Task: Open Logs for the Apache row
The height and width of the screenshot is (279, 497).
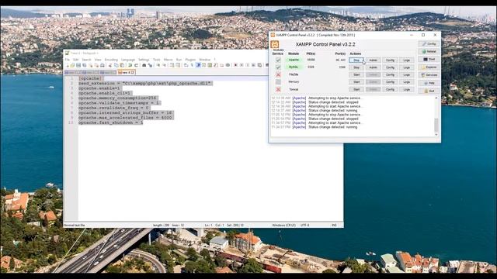Action: pyautogui.click(x=407, y=60)
